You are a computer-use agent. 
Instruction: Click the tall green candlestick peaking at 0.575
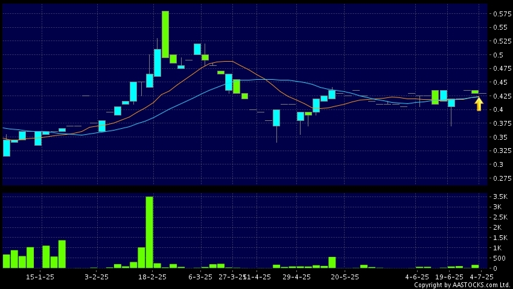tap(165, 34)
